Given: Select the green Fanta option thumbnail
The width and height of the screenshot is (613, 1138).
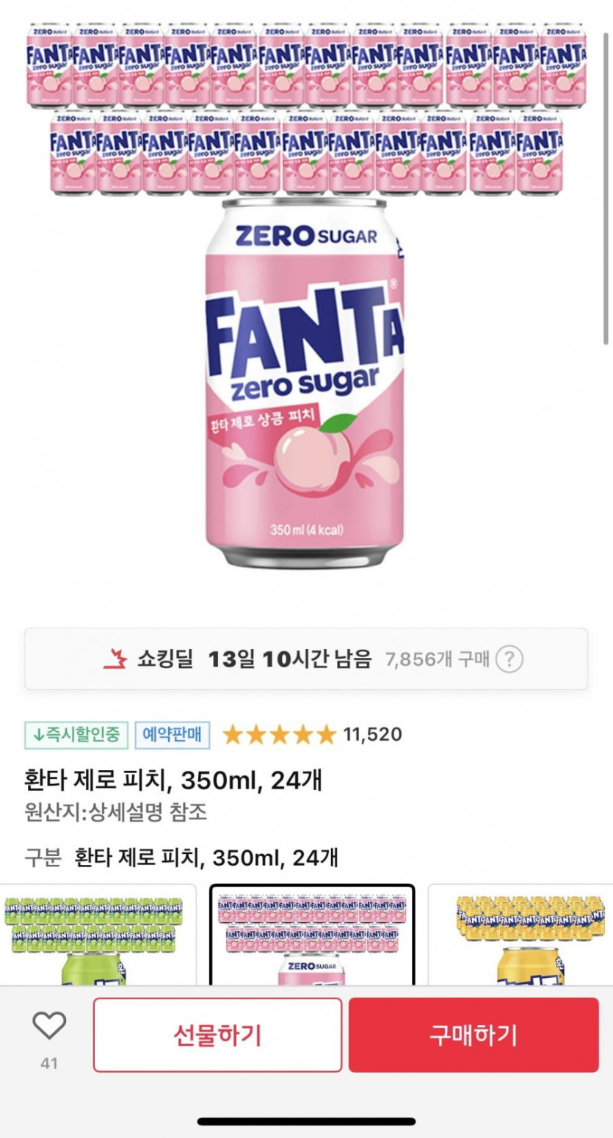Looking at the screenshot, I should point(98,935).
